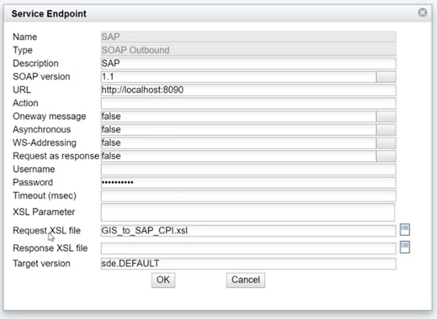This screenshot has width=437, height=319.
Task: Expand the WS-Addressing dropdown
Action: click(x=386, y=143)
